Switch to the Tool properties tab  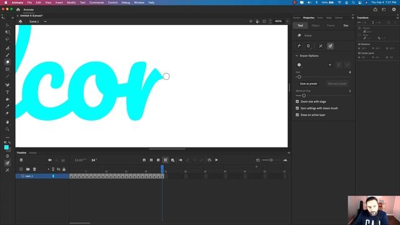click(300, 26)
